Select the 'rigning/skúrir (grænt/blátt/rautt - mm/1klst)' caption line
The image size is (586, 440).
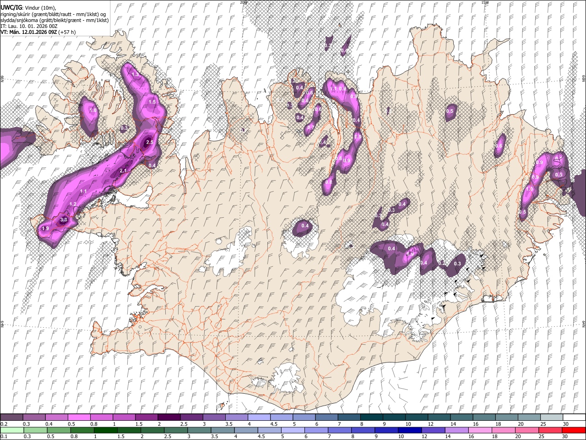pos(53,14)
